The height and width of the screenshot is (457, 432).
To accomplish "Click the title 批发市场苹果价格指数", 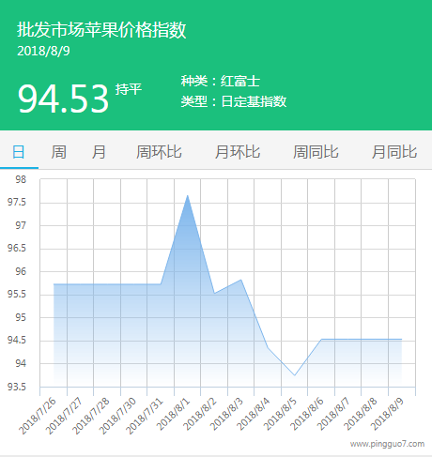I will (x=101, y=30).
